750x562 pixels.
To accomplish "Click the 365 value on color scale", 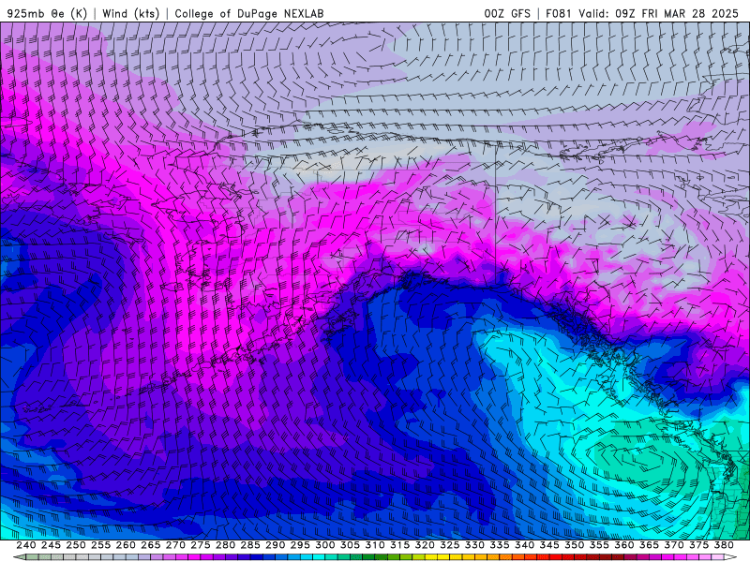I will click(649, 545).
